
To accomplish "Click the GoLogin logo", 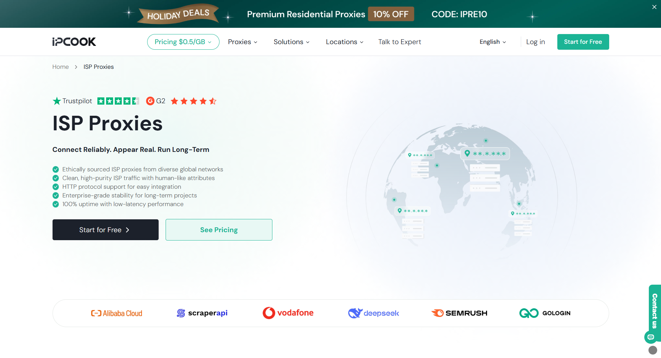I will click(x=545, y=313).
